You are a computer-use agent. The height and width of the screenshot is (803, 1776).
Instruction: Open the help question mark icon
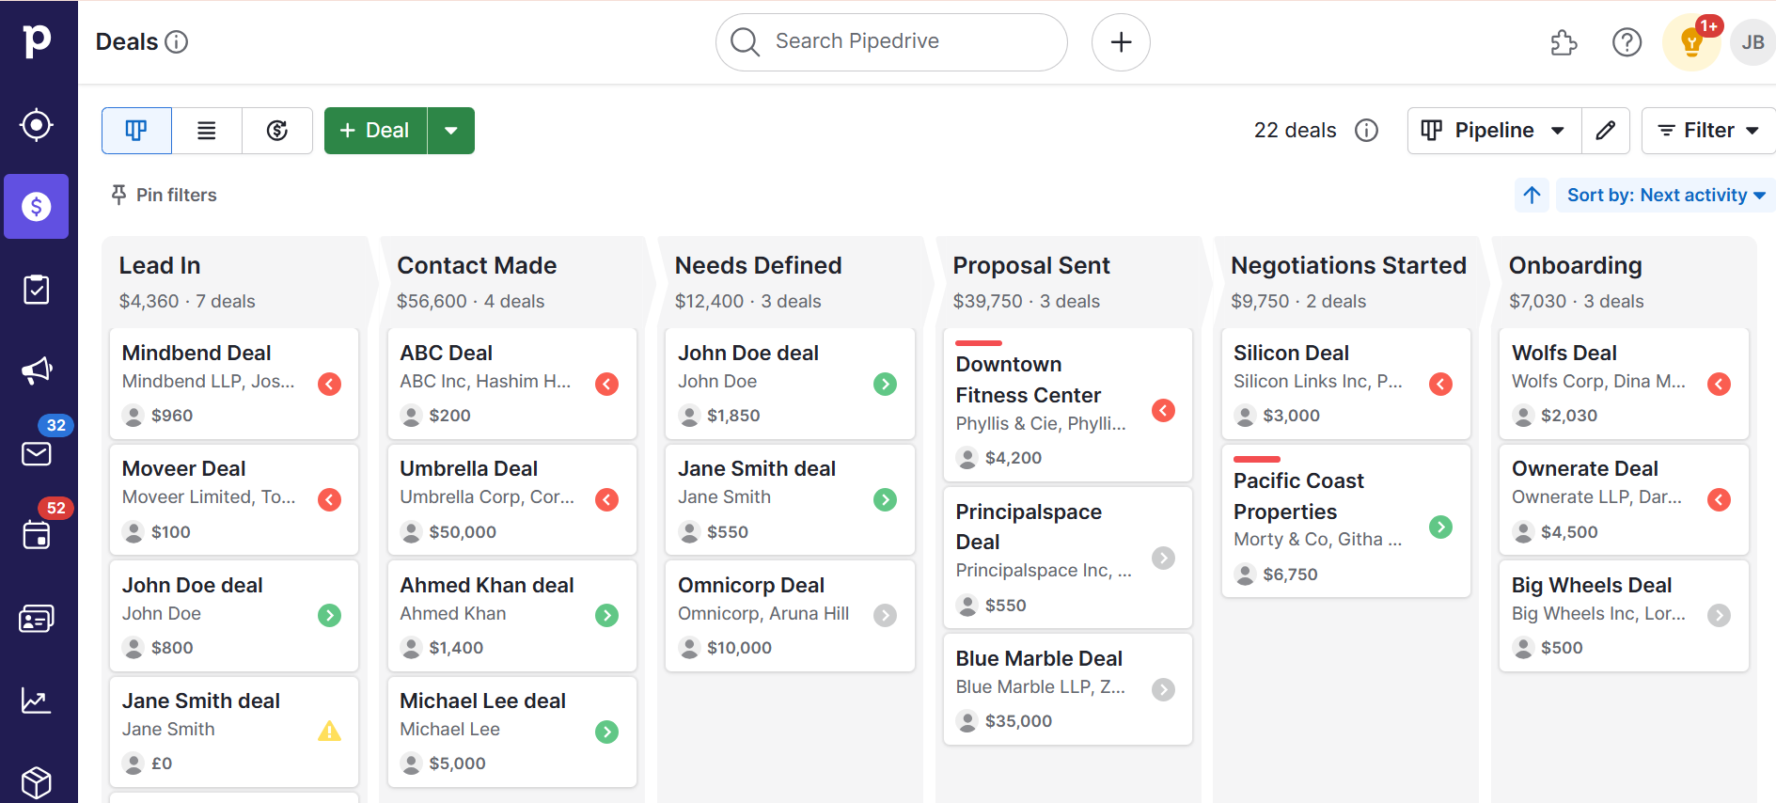(x=1627, y=42)
